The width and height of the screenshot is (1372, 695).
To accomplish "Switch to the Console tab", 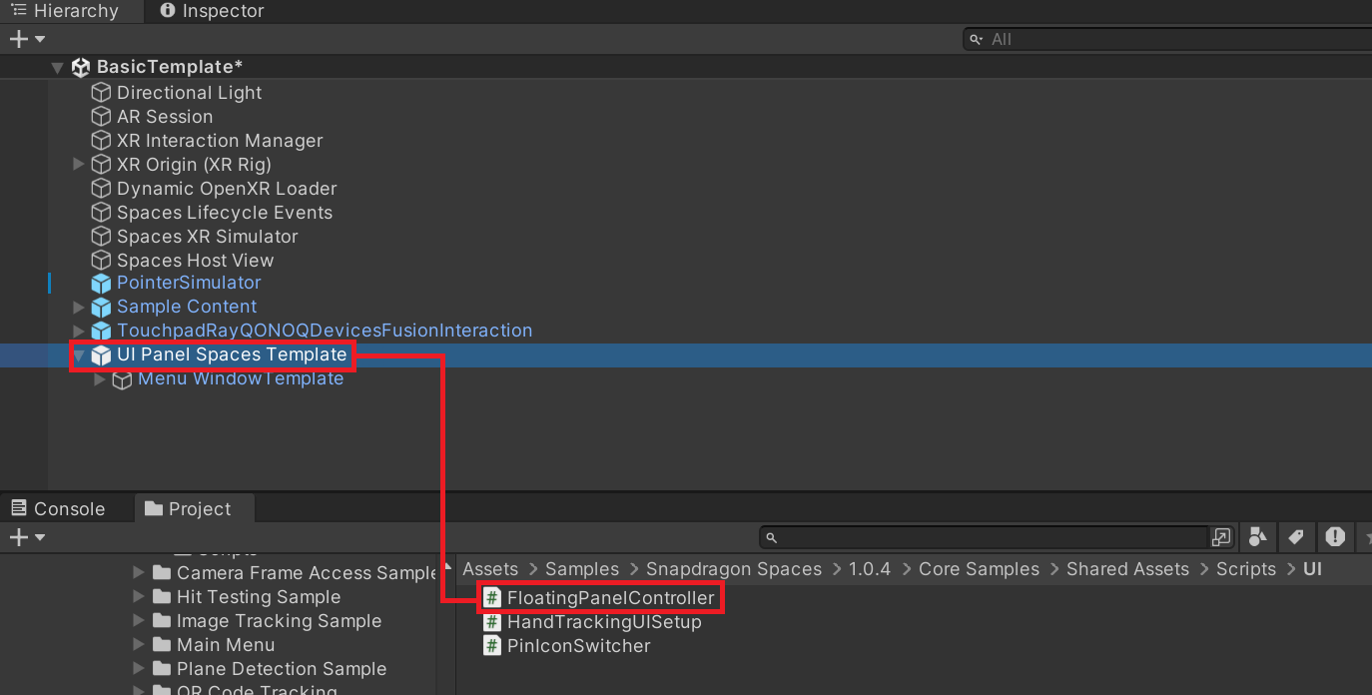I will pos(59,509).
